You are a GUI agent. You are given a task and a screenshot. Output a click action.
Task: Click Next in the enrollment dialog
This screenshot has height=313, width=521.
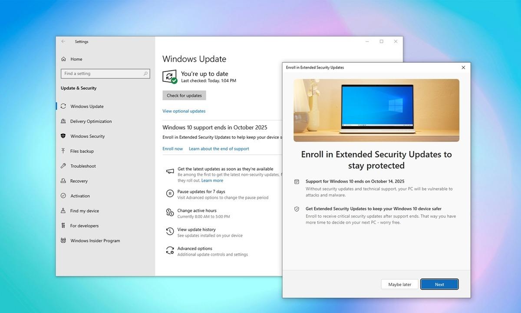(x=439, y=284)
